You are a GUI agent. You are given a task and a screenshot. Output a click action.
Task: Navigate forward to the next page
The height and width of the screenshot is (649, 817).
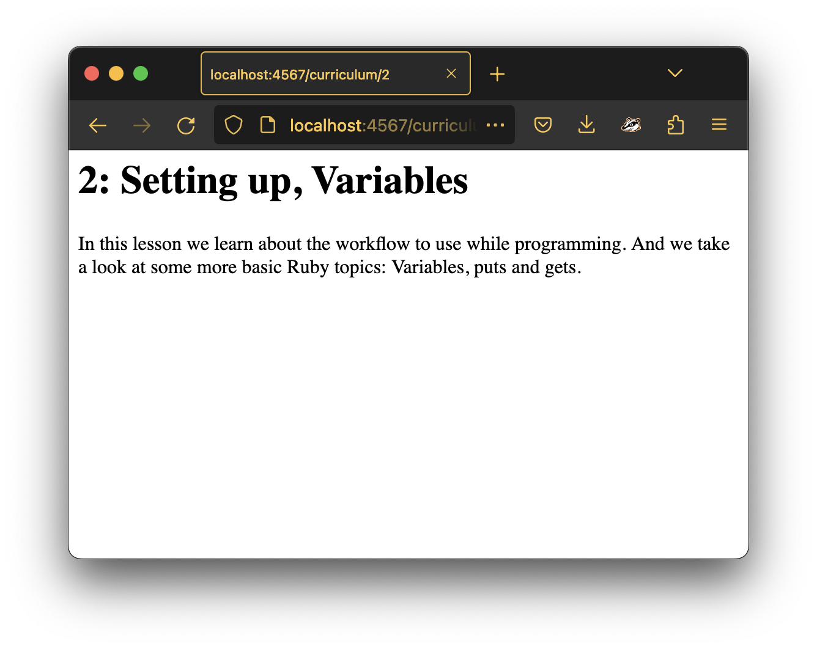pos(141,125)
